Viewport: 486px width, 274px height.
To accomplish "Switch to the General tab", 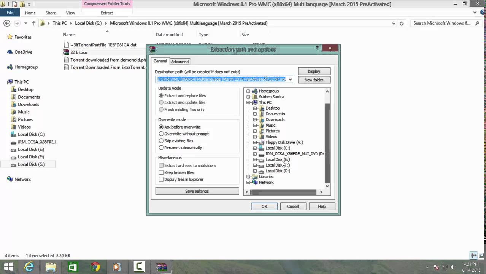I will coord(160,61).
